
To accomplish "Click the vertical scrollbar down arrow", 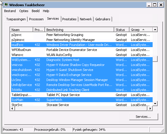I will pyautogui.click(x=155, y=104).
